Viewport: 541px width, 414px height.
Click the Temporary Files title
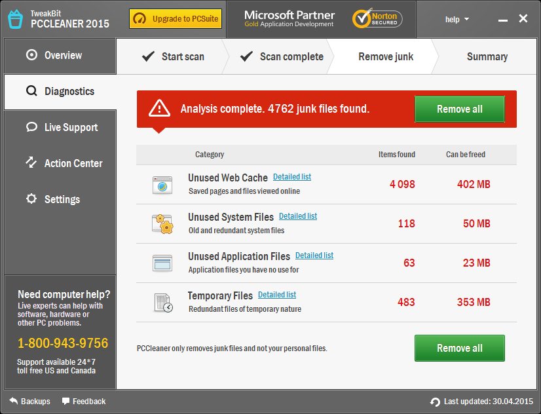click(x=220, y=295)
